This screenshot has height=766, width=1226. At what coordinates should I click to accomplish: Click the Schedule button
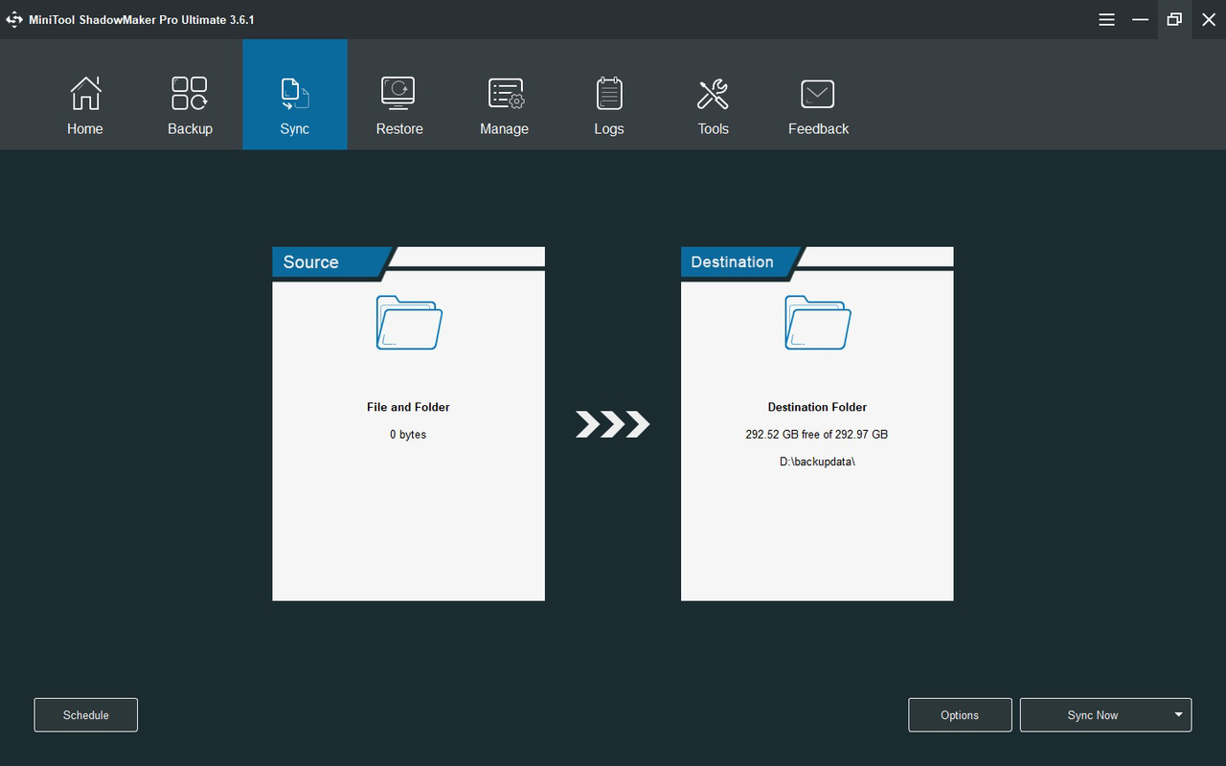tap(85, 714)
